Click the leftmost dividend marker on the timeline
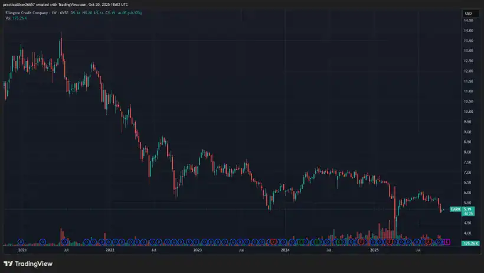 [x=21, y=242]
